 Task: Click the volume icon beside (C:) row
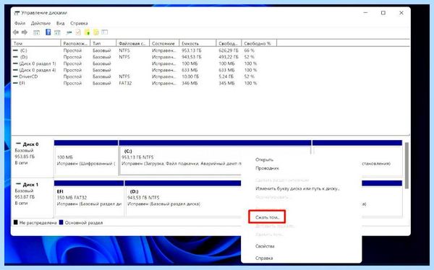pos(15,51)
